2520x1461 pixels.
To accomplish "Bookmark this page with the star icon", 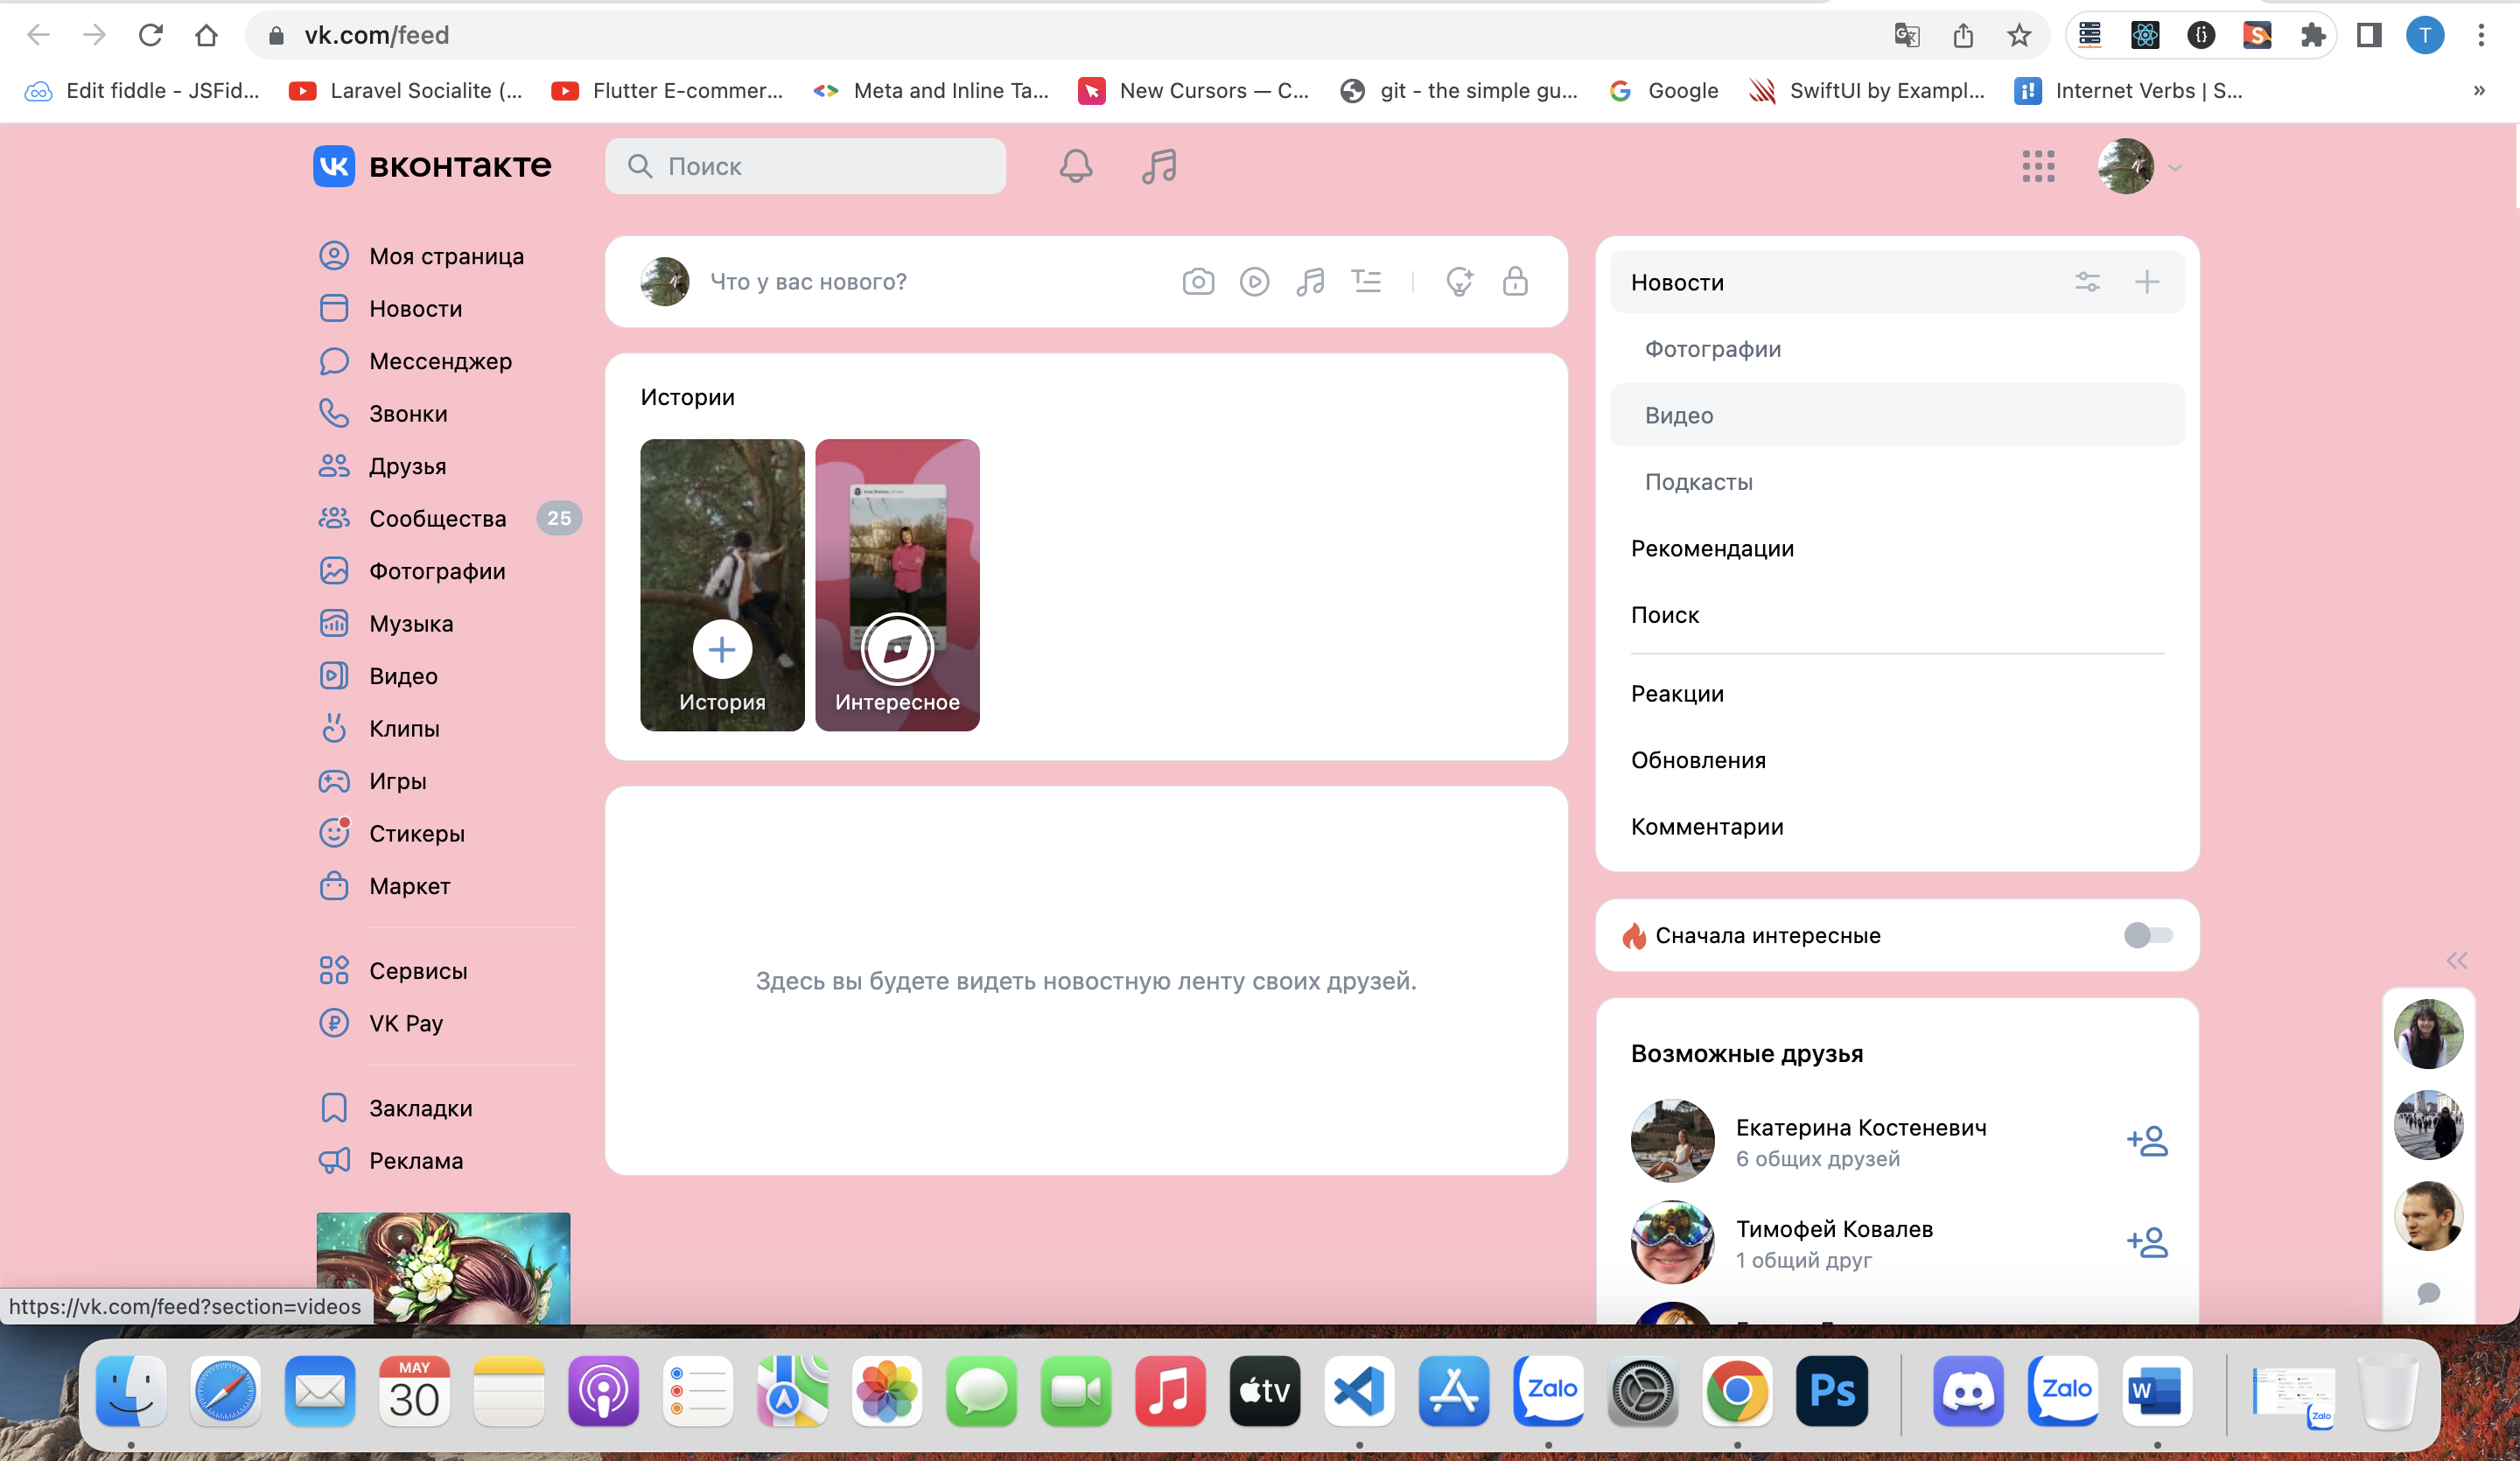I will pos(2018,36).
